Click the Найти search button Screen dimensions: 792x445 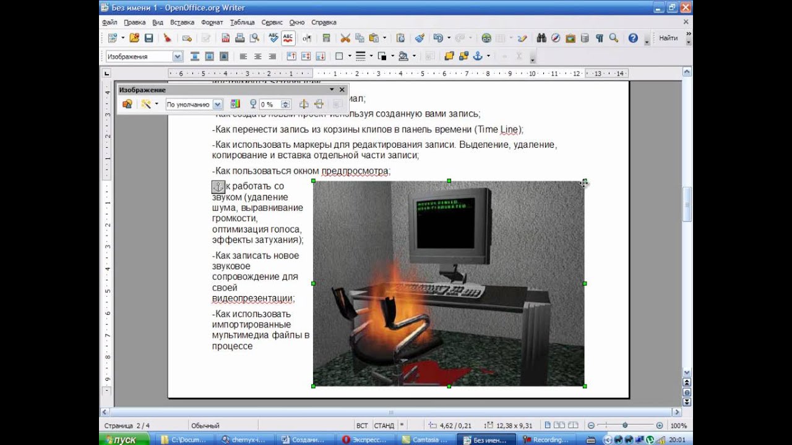pyautogui.click(x=668, y=38)
